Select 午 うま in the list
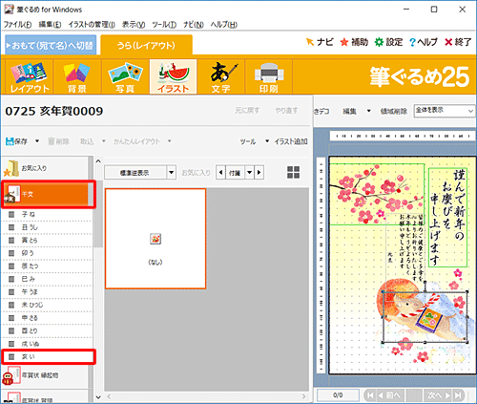The width and height of the screenshot is (477, 404). 47,292
